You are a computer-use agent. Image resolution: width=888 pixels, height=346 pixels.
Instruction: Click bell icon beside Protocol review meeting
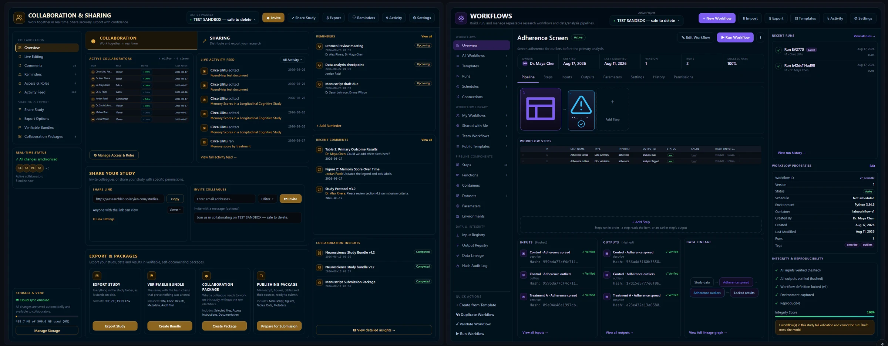pos(319,46)
